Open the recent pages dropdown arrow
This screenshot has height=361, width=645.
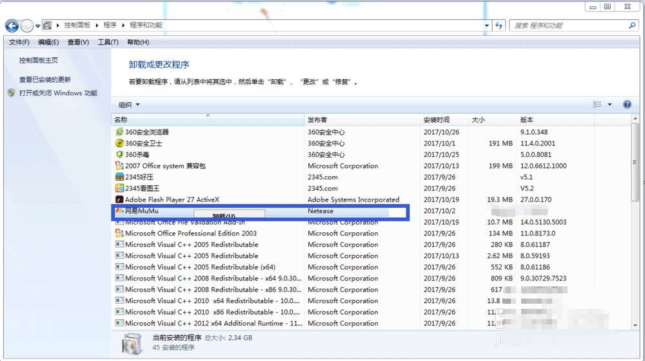[37, 26]
